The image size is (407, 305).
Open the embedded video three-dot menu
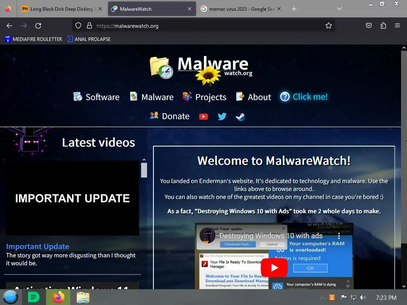click(x=339, y=236)
